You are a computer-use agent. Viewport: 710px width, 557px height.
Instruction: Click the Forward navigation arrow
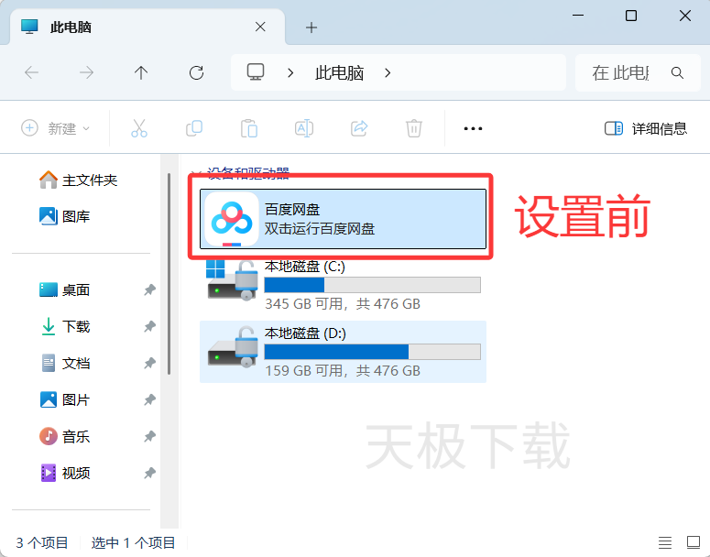pos(86,72)
